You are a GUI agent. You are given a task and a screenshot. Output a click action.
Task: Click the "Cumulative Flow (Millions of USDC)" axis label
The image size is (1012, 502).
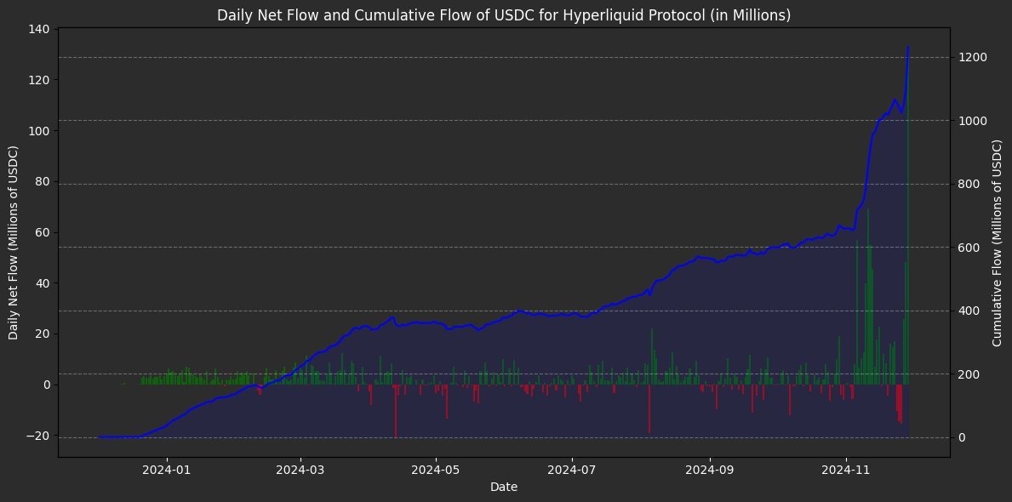pos(998,242)
